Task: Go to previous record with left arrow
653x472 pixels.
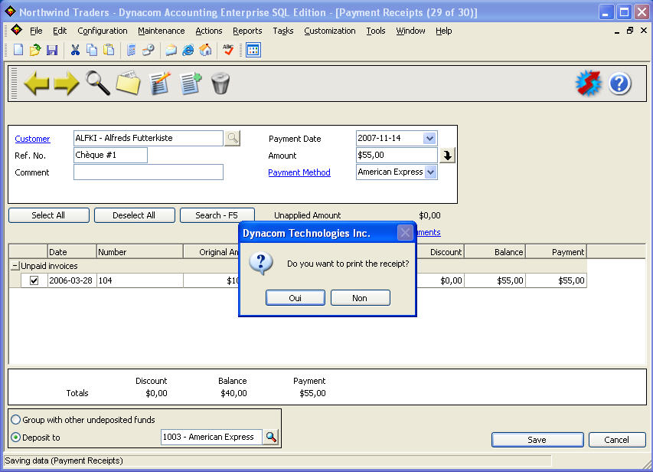Action: (x=37, y=83)
